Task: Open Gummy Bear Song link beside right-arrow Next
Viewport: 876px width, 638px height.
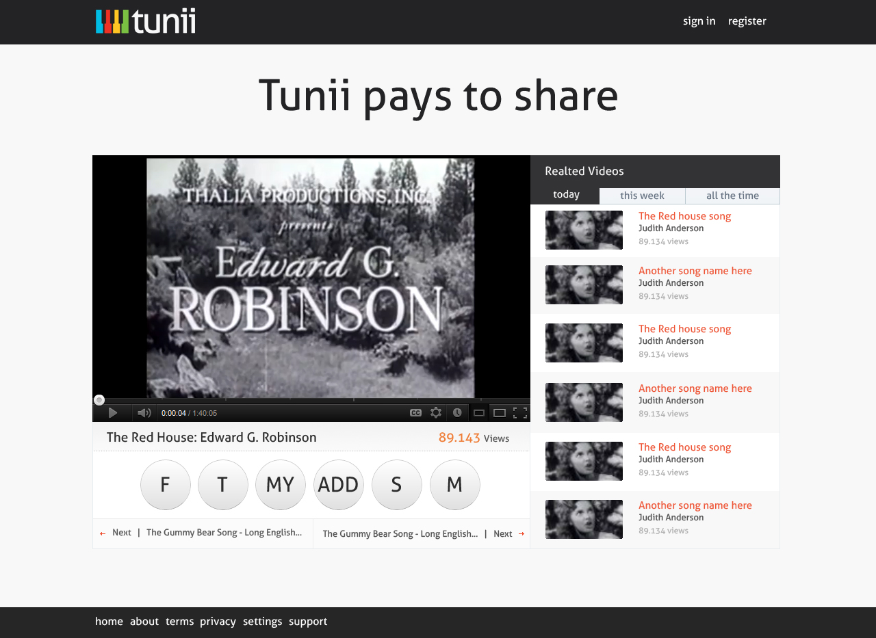Action: (400, 534)
